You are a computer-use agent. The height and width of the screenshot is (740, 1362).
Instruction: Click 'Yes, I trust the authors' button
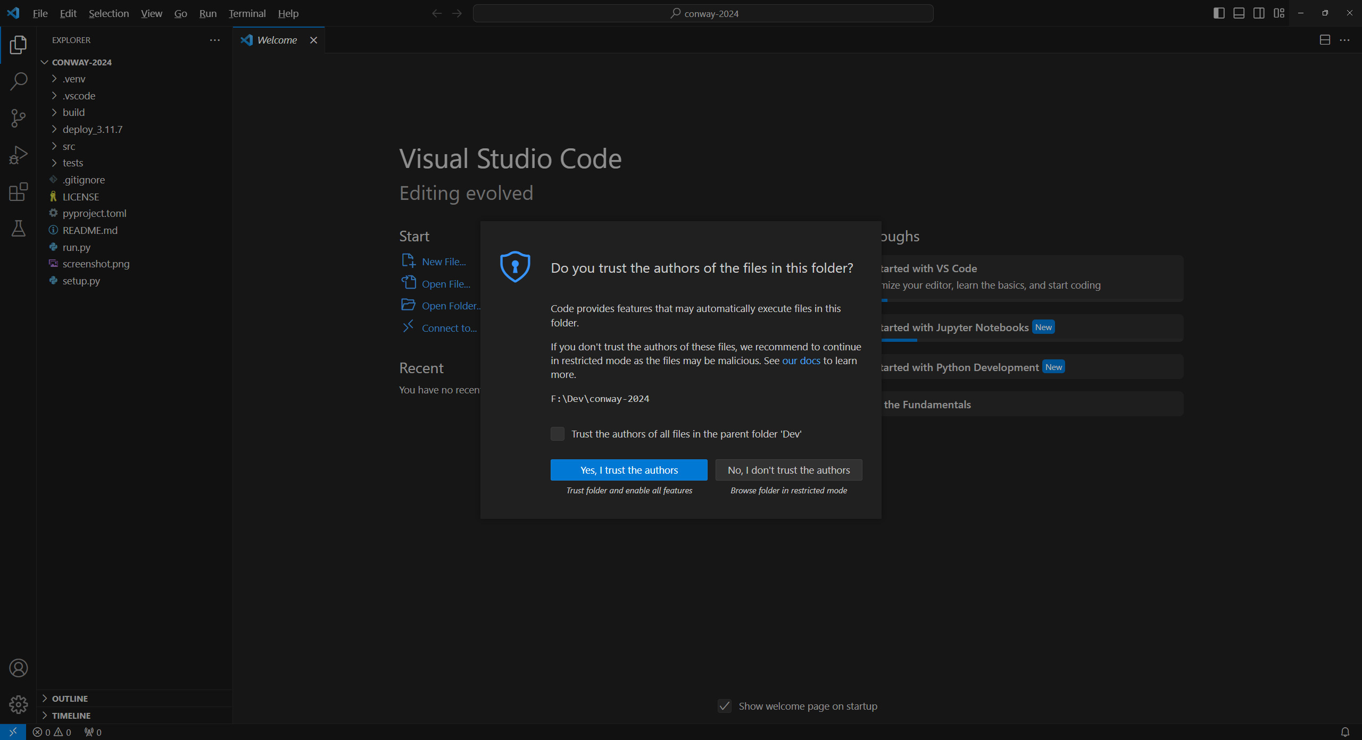click(629, 470)
